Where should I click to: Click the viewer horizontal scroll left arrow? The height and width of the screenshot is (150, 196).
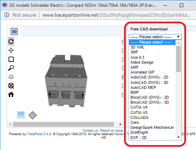(x=10, y=124)
